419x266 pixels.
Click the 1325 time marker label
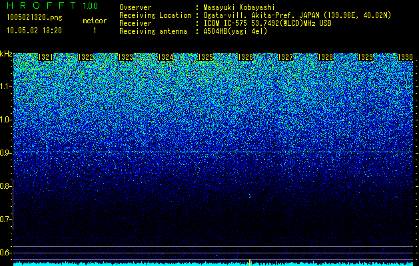pos(205,57)
